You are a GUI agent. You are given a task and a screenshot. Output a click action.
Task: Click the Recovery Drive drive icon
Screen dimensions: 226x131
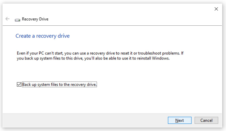[x=18, y=19]
